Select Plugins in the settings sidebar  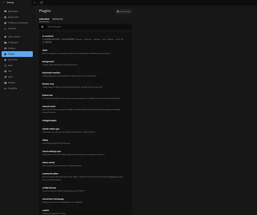click(x=17, y=54)
